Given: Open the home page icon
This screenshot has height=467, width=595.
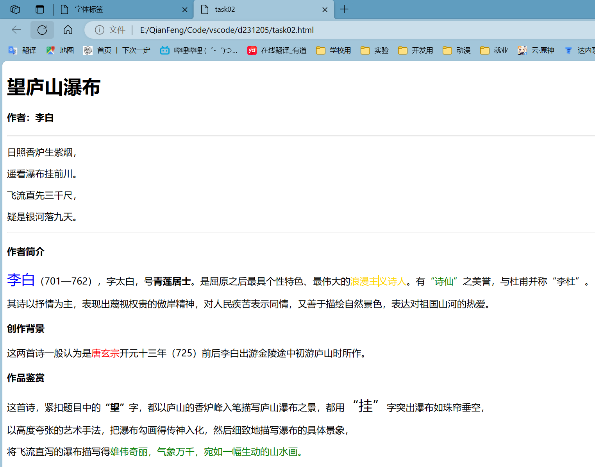Looking at the screenshot, I should [68, 30].
